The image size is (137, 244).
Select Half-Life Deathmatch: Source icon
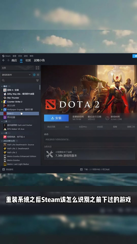pos(5,144)
